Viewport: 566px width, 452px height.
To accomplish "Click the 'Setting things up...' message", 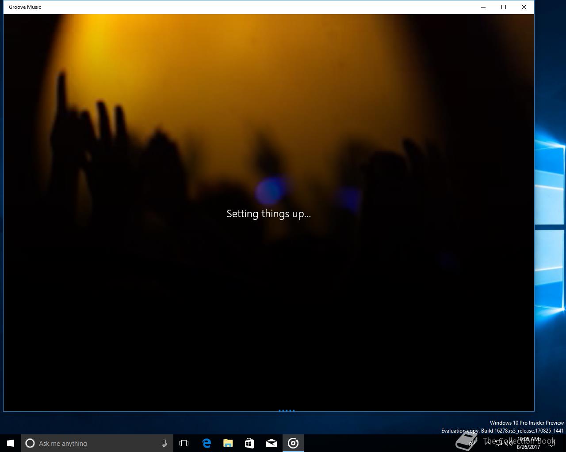I will coord(269,214).
